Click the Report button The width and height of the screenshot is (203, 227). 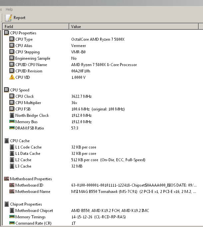(x=15, y=18)
